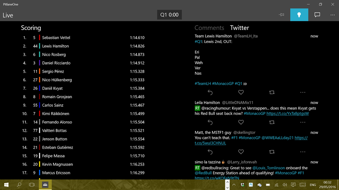Open the speech bubble comments icon
This screenshot has width=339, height=190.
pos(317,15)
